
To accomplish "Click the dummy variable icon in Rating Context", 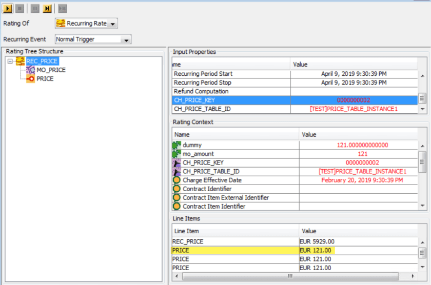I will tap(177, 145).
